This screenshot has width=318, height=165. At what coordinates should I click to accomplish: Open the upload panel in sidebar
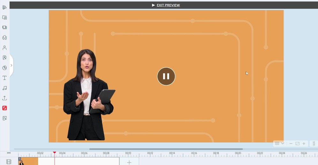(x=4, y=98)
